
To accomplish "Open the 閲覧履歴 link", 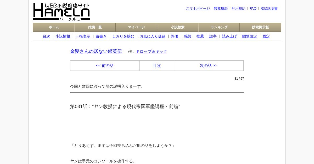I will tap(221, 9).
